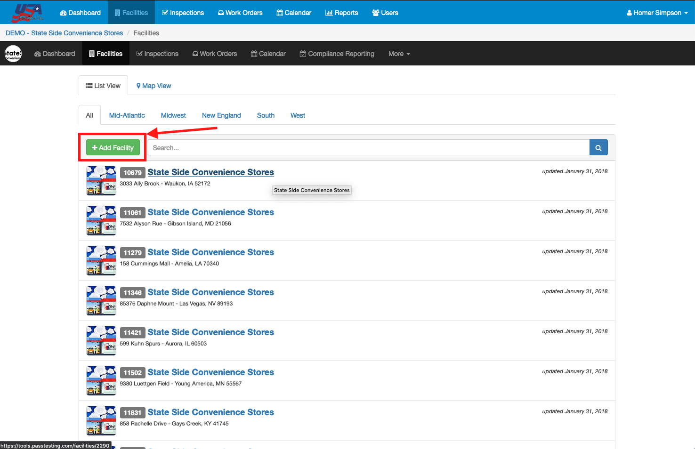Click address 3033 Ally Brook - Waukon, IA
This screenshot has width=695, height=449.
(165, 184)
